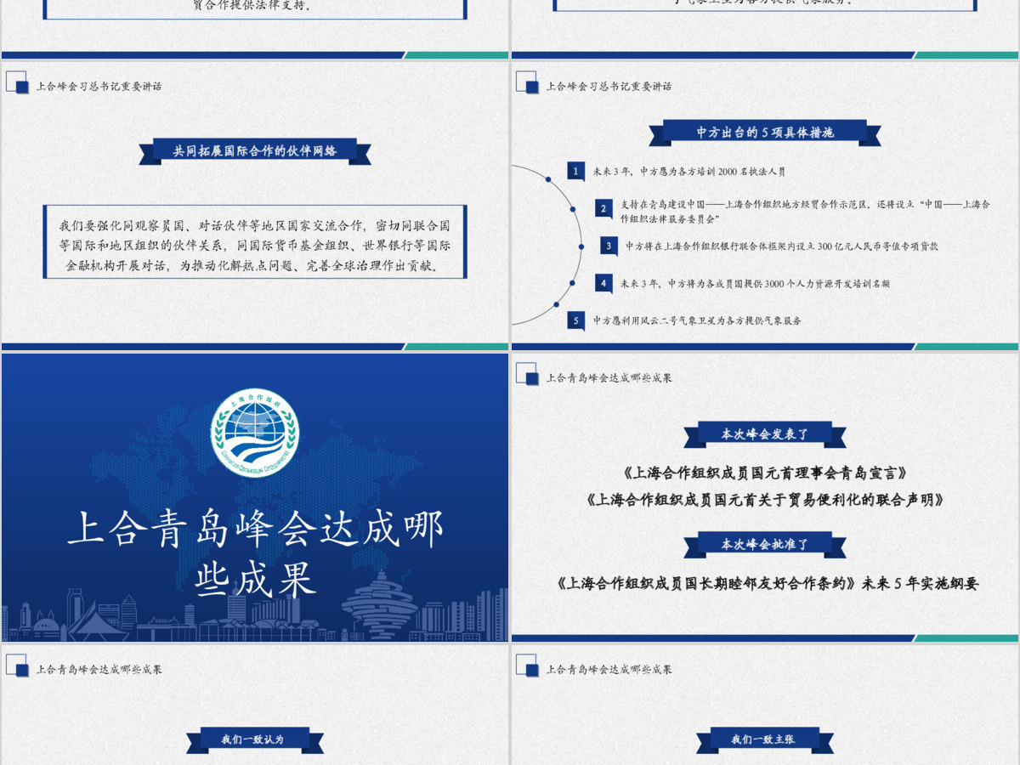
Task: Click the SCO globe emblem logo
Action: pyautogui.click(x=255, y=433)
